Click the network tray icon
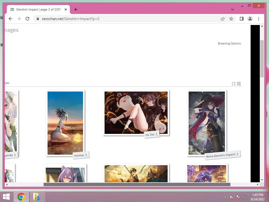 coord(244,197)
